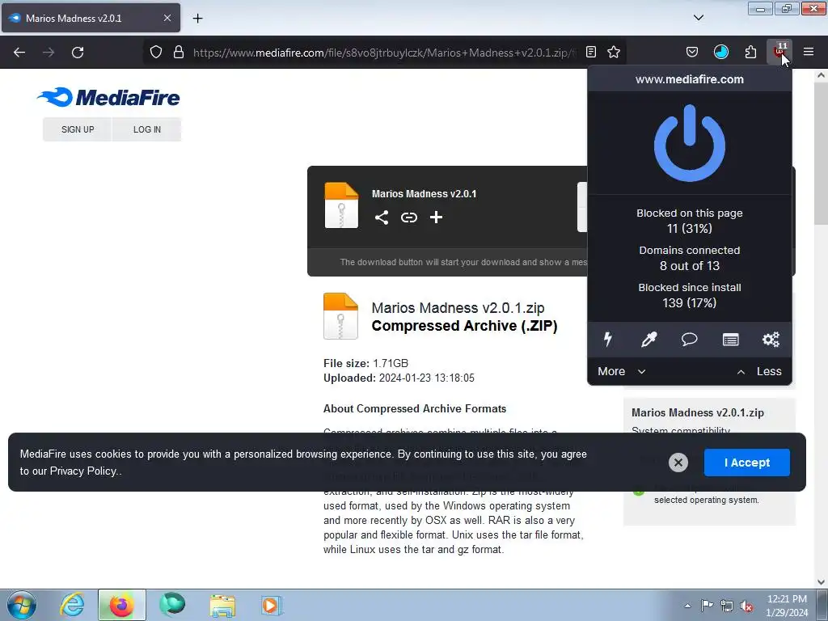Image resolution: width=828 pixels, height=621 pixels.
Task: Open Firefox application hamburger menu
Action: [809, 52]
